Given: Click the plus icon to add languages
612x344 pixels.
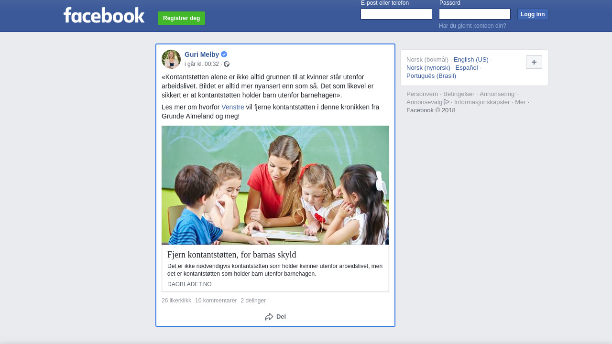Looking at the screenshot, I should tap(534, 62).
